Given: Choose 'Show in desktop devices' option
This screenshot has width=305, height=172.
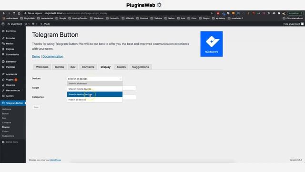Looking at the screenshot, I should coord(95,95).
